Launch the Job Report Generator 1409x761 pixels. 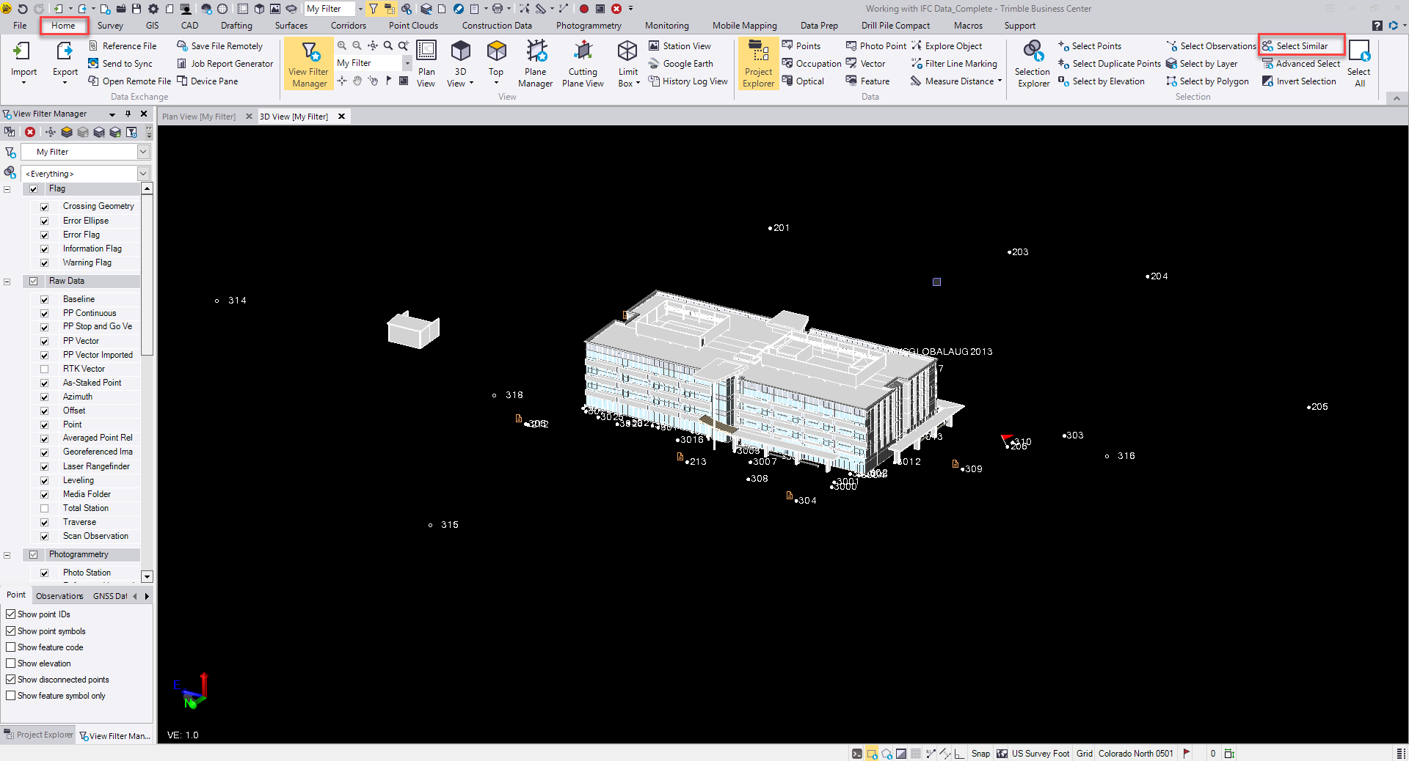click(x=225, y=64)
